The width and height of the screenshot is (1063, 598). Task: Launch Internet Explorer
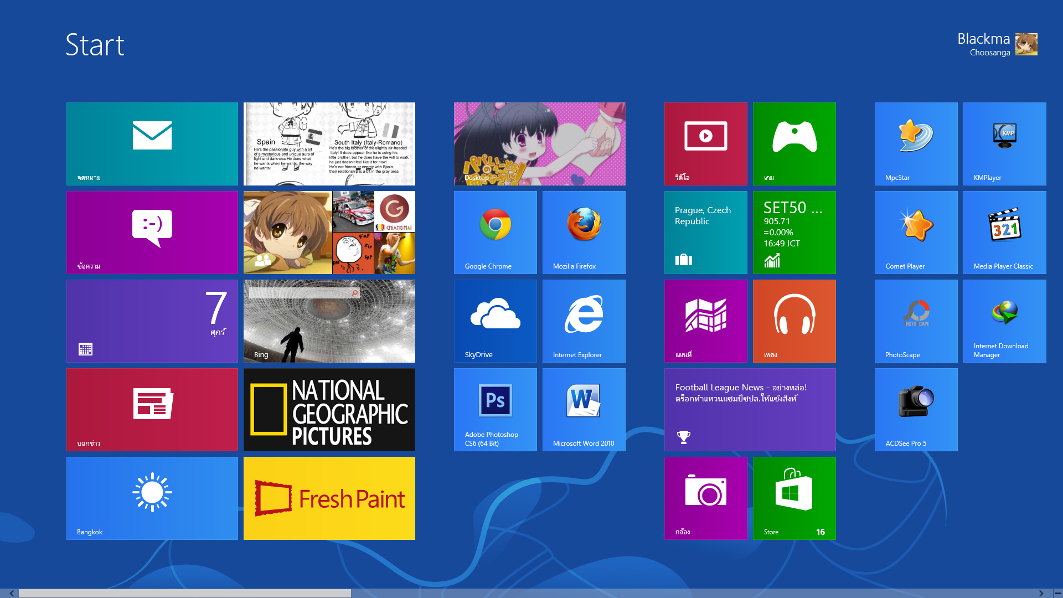tap(584, 321)
